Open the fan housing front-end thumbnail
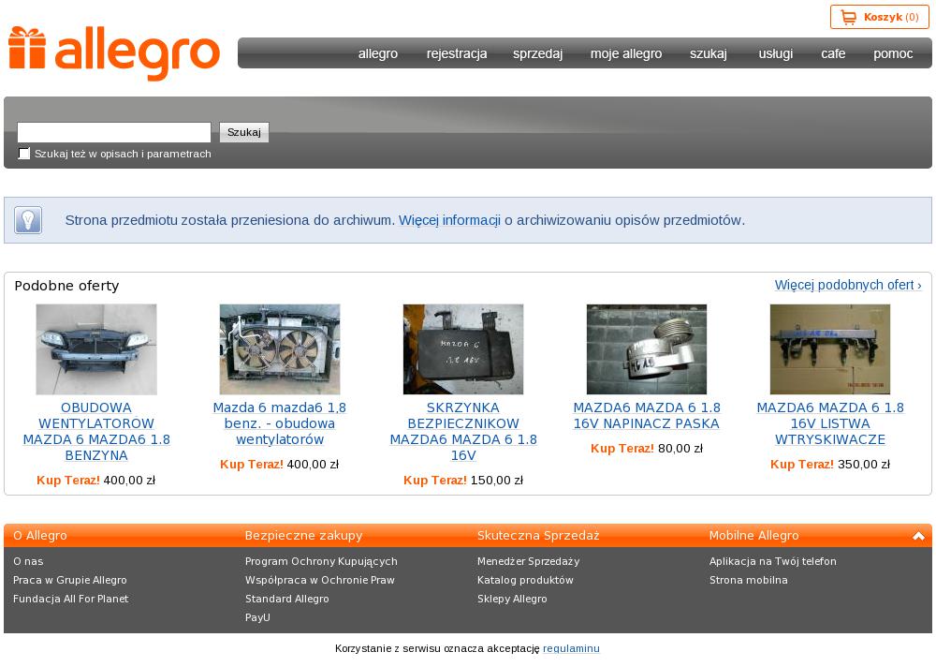Image resolution: width=936 pixels, height=667 pixels. click(96, 349)
